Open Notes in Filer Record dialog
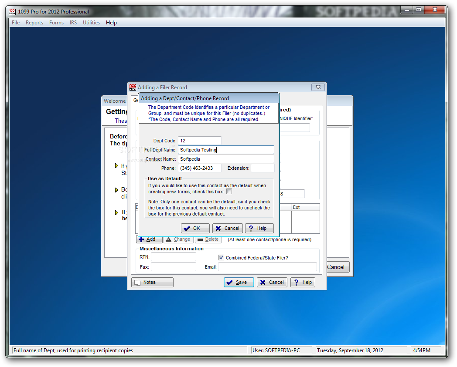The height and width of the screenshot is (367, 457). [153, 282]
